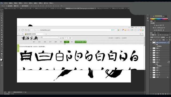Click the website search input field

pyautogui.click(x=50, y=38)
